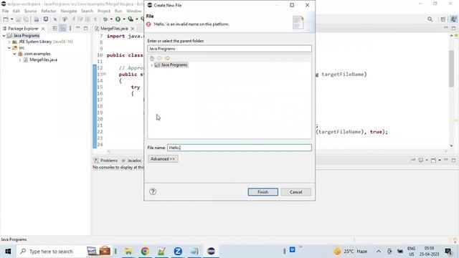The image size is (459, 258).
Task: Click the editor vertical scrollbar
Action: pos(451,69)
